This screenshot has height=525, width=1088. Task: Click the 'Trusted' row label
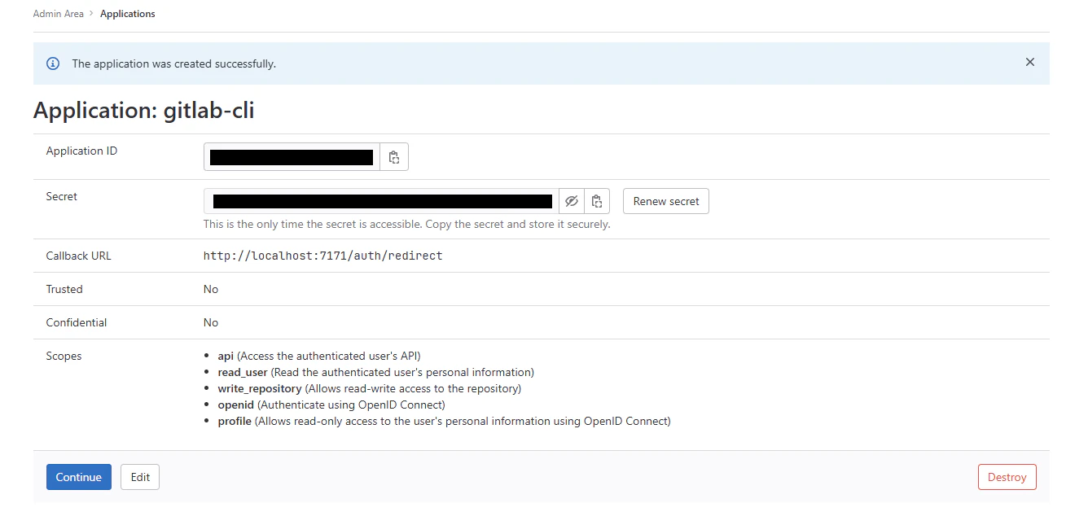tap(64, 289)
